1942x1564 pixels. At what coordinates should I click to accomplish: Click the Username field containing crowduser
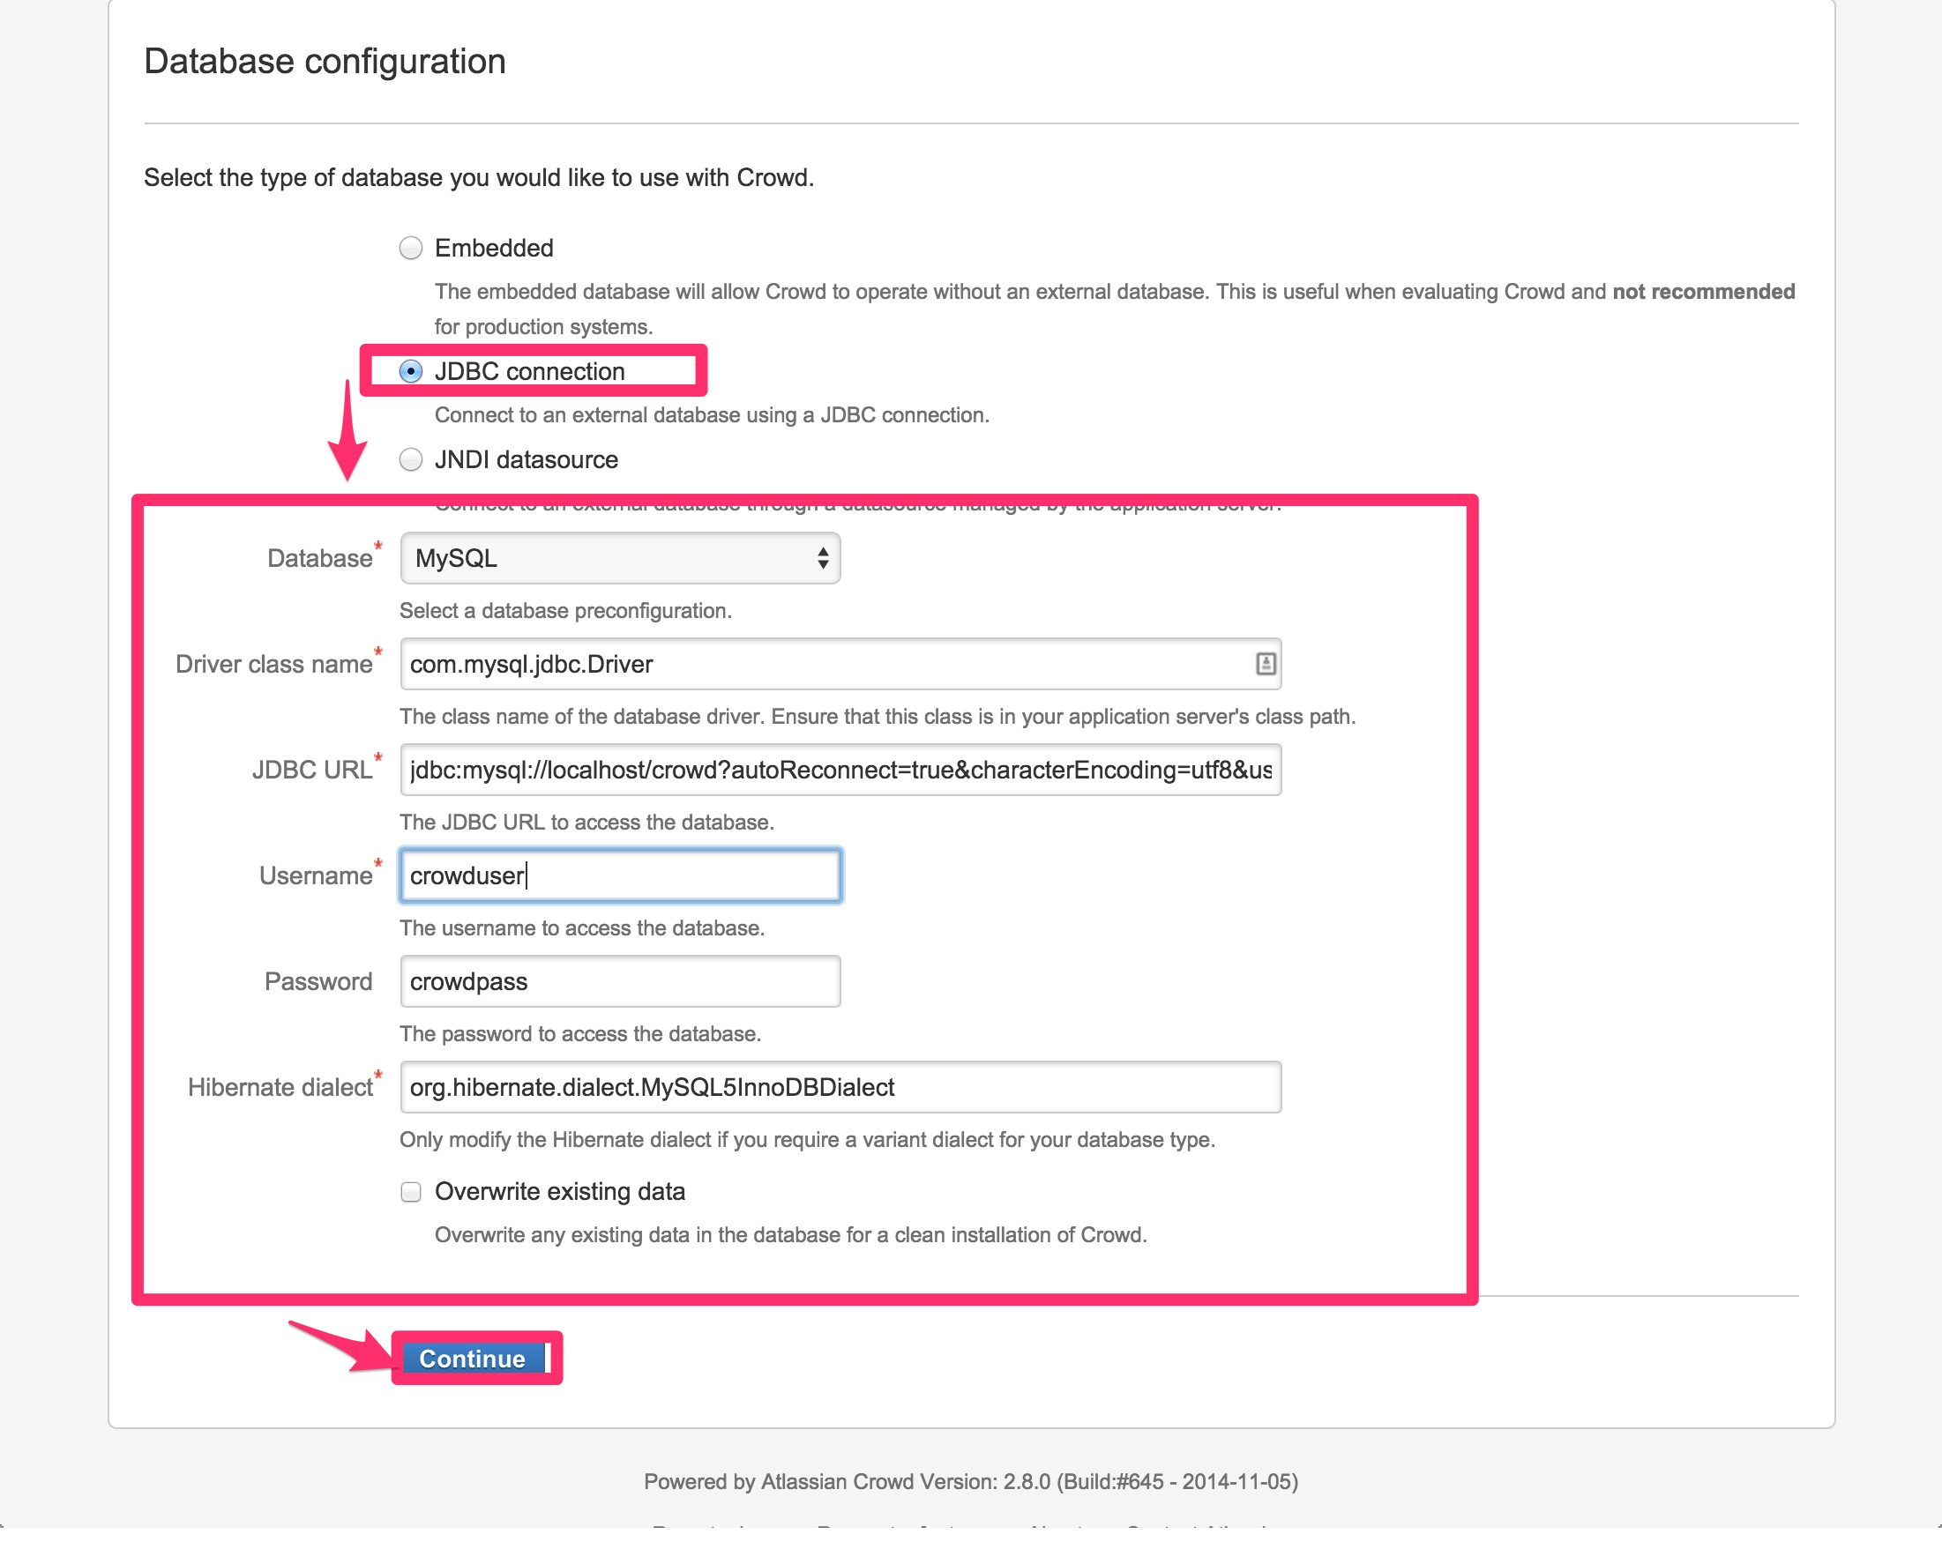(x=620, y=875)
